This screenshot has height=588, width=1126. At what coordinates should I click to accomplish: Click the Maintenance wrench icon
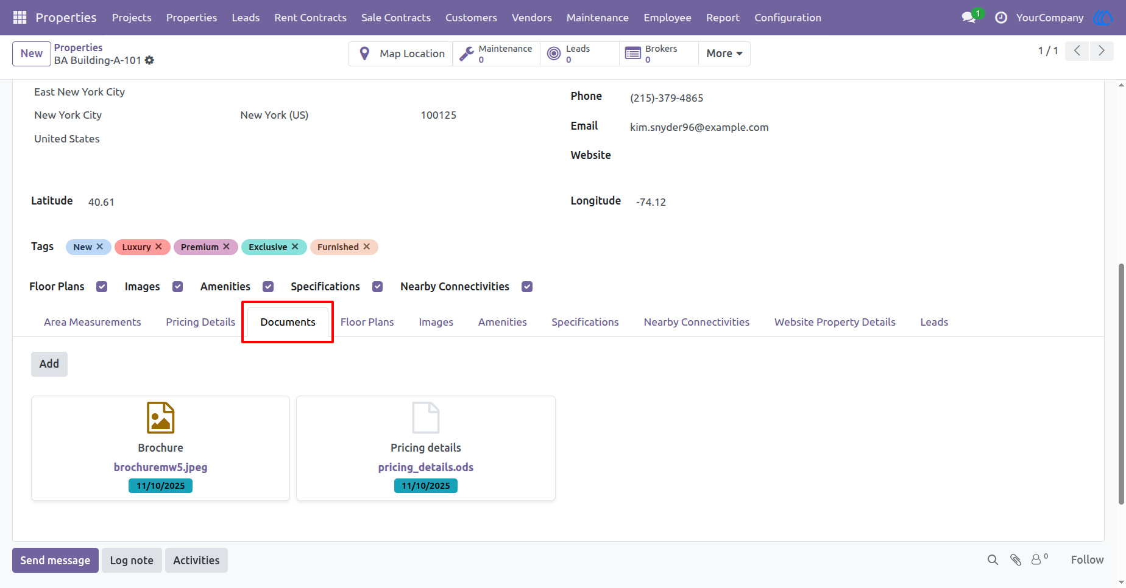467,54
